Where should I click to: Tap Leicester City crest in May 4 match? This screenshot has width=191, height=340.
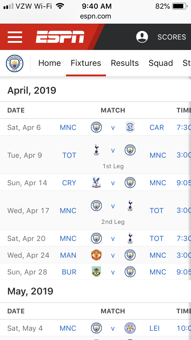[x=130, y=328]
